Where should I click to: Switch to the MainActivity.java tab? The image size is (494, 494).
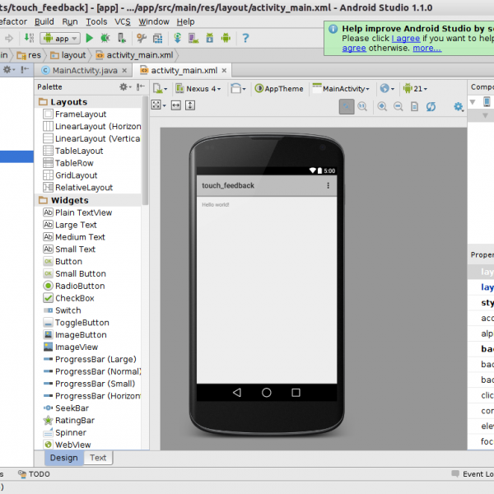coord(85,71)
